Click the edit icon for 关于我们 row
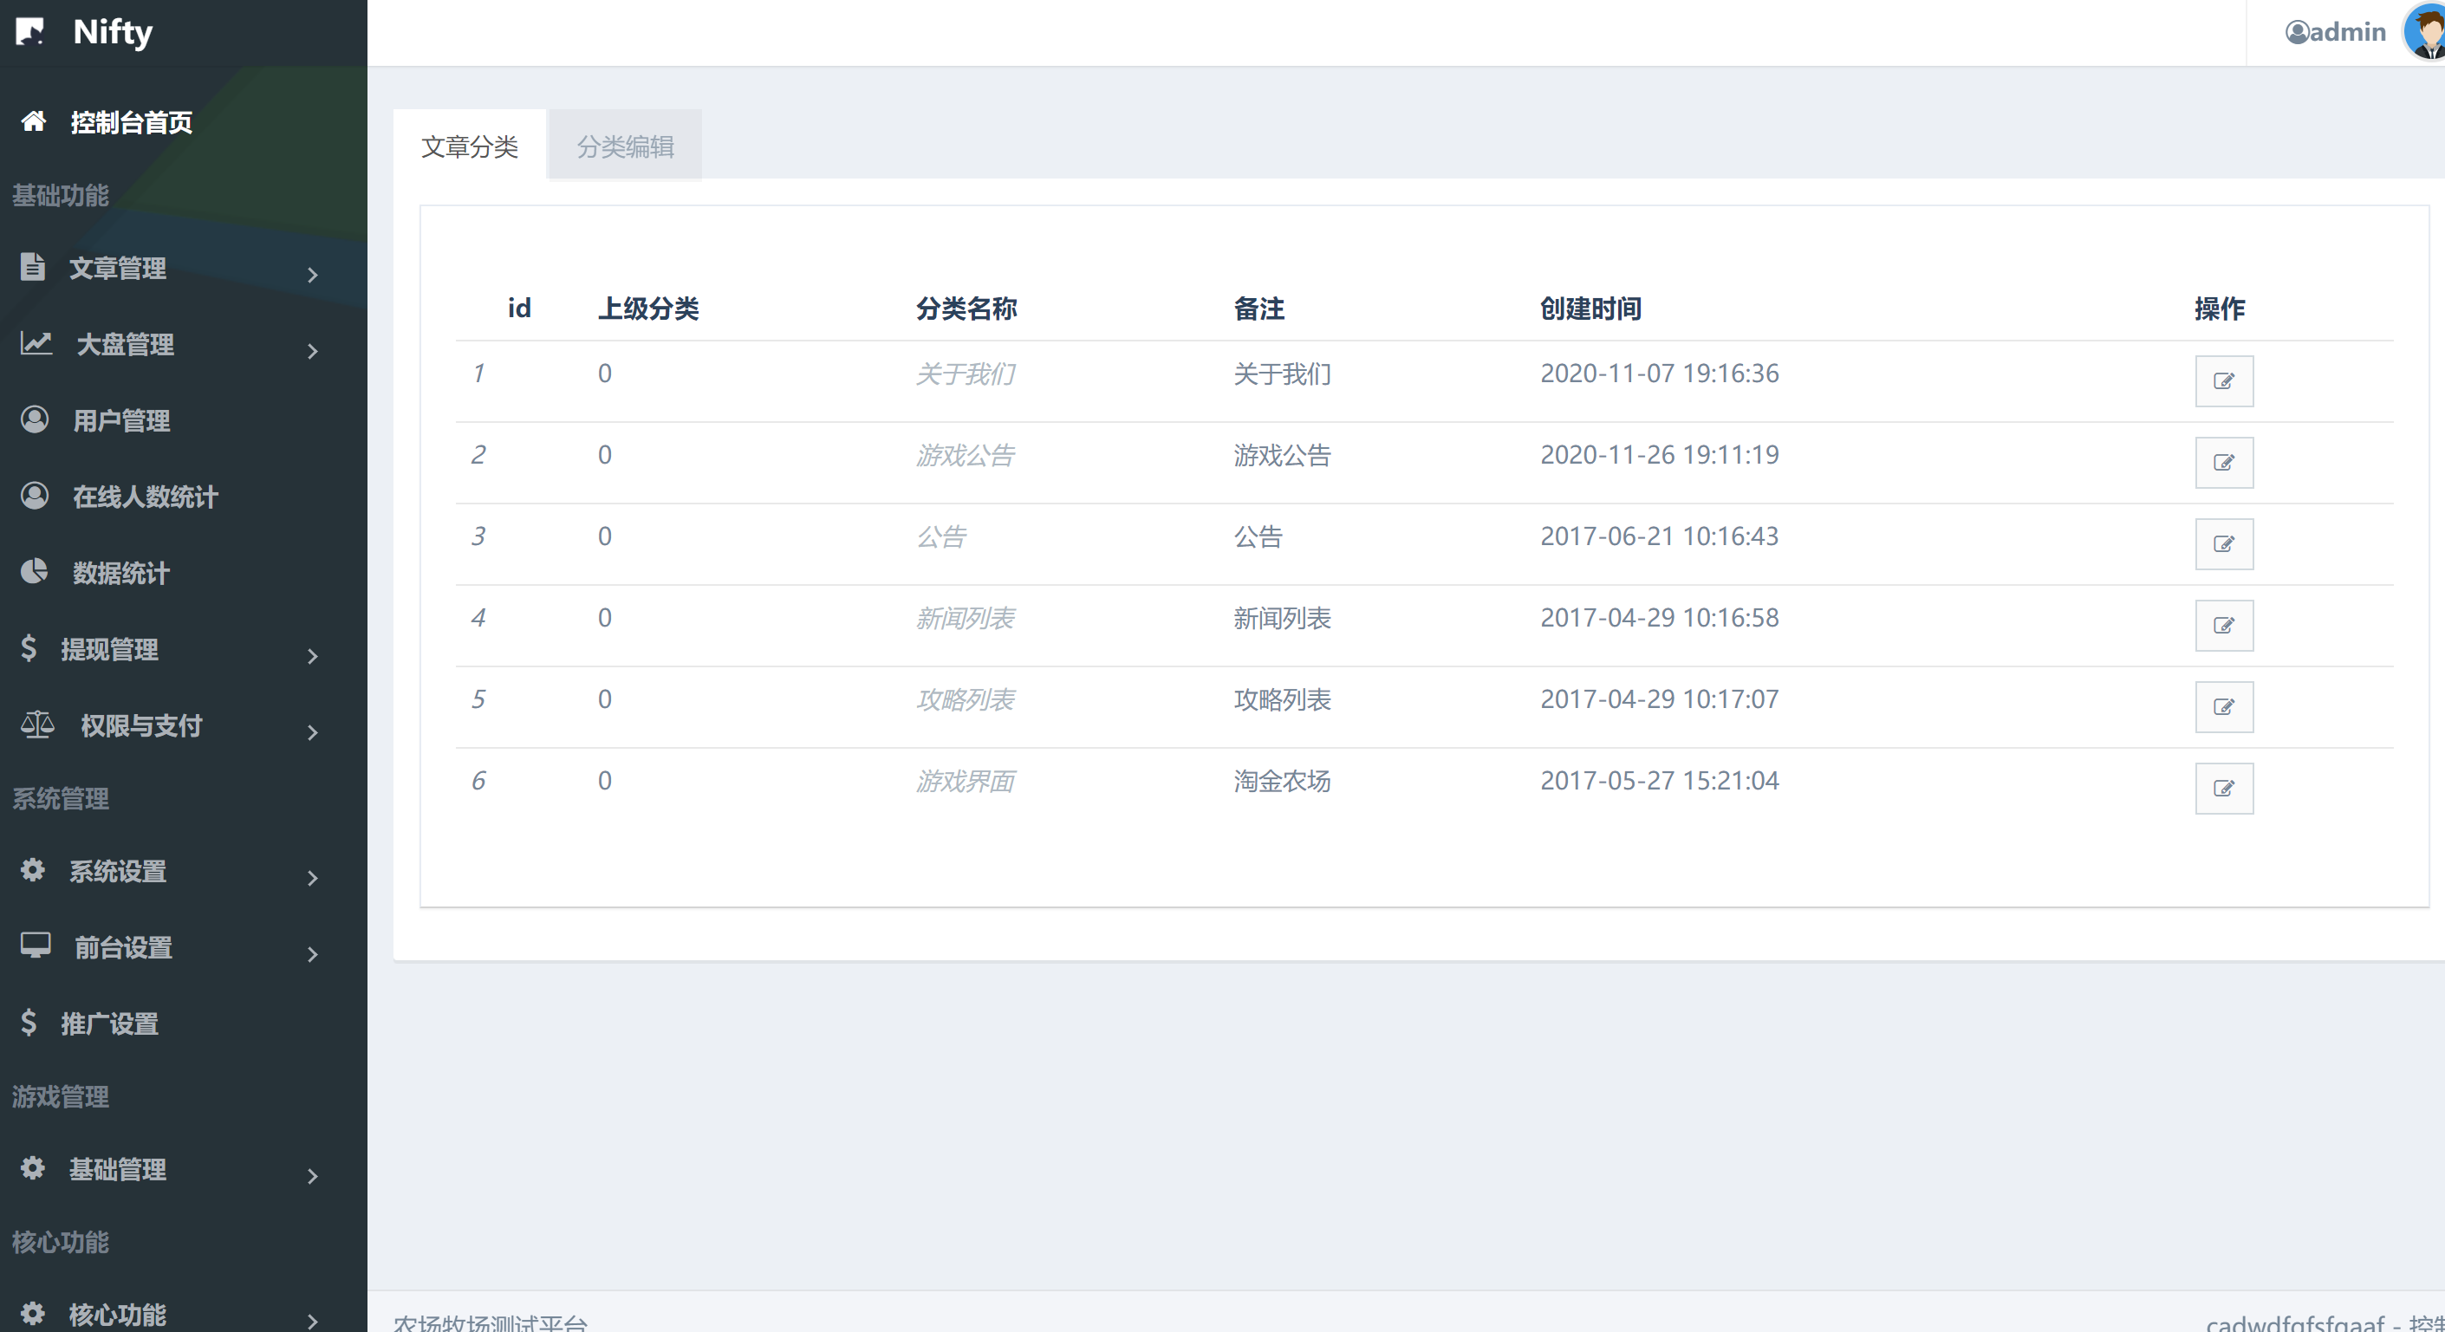The width and height of the screenshot is (2445, 1332). pyautogui.click(x=2223, y=381)
